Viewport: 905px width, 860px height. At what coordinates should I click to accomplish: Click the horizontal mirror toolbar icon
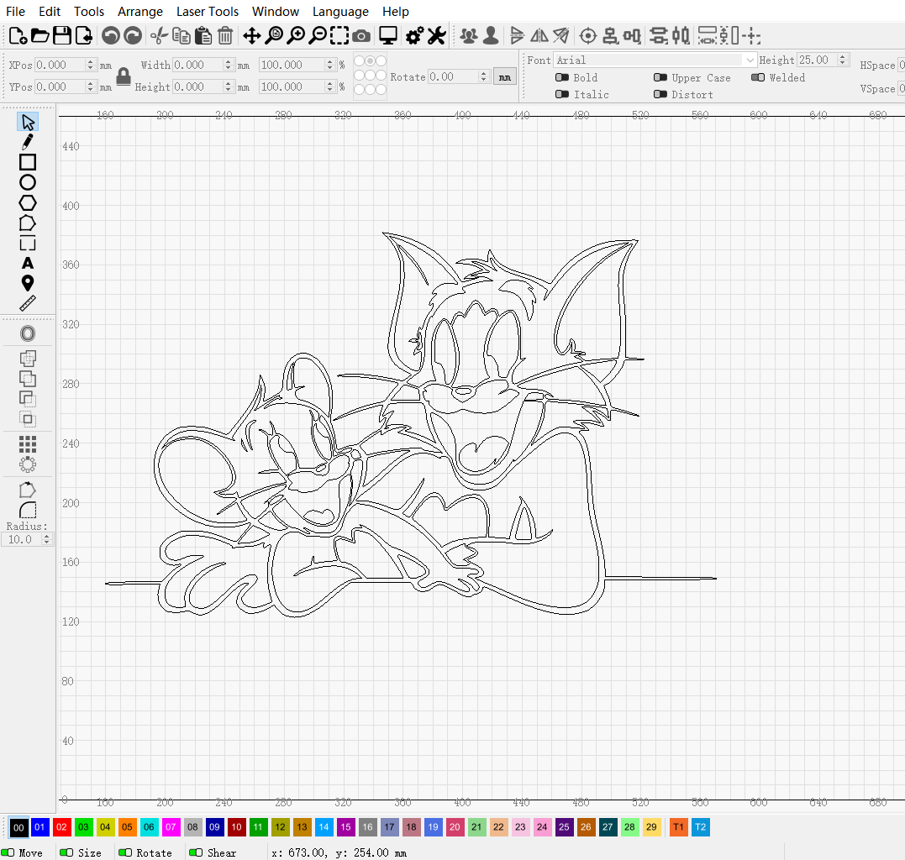tap(539, 35)
